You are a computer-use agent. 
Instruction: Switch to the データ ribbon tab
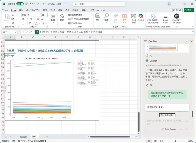coord(53,10)
